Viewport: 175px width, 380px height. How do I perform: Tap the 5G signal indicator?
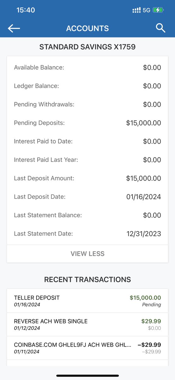[146, 10]
